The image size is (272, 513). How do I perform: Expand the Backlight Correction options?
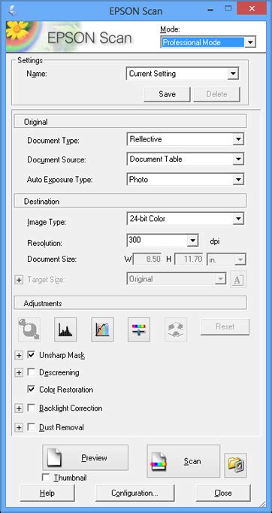pos(19,408)
